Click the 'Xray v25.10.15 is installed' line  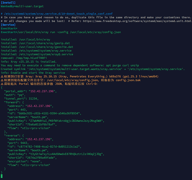click(29, 62)
